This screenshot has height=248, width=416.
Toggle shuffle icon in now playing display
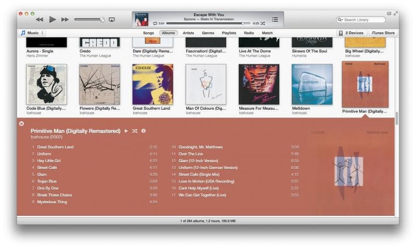coord(263,23)
